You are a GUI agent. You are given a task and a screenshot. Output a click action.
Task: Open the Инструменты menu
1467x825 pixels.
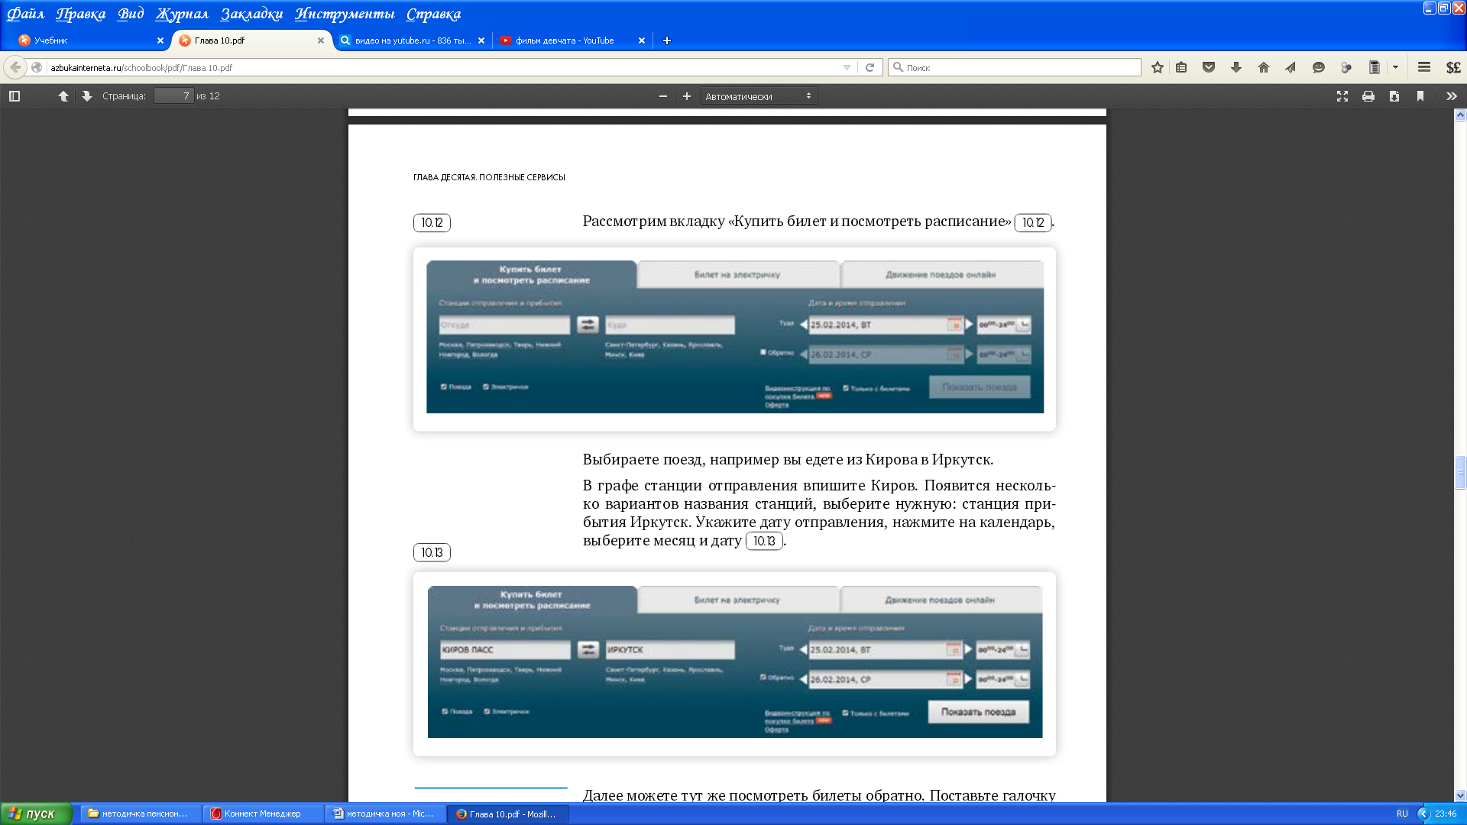[x=345, y=14]
